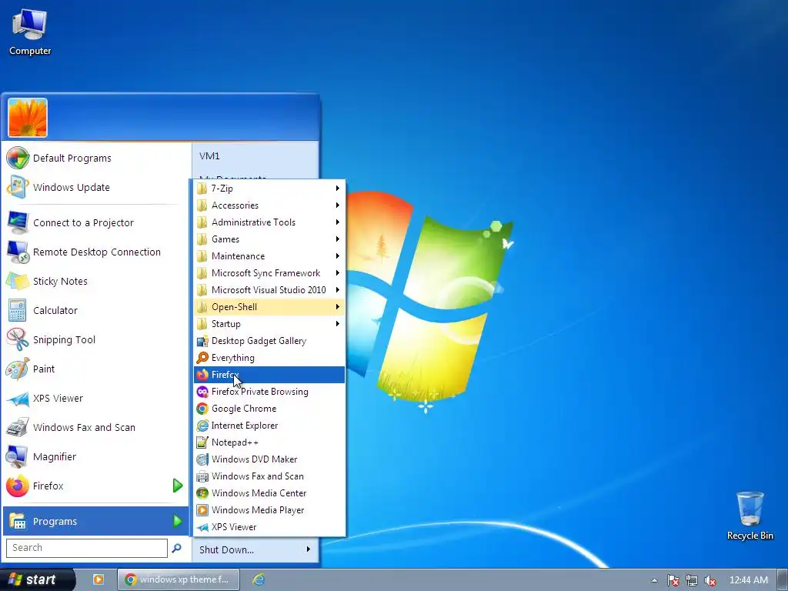788x591 pixels.
Task: Open Connect to a Projector
Action: tap(95, 222)
